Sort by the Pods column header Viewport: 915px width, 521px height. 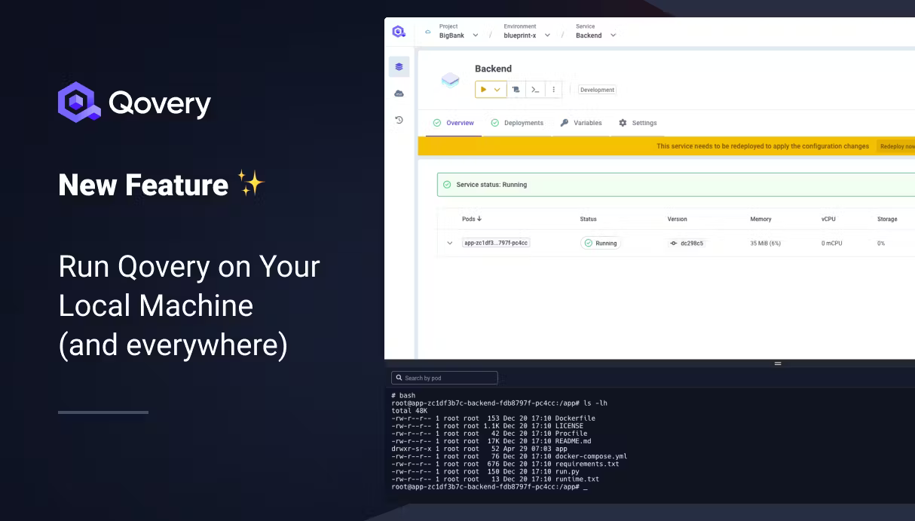pos(472,219)
